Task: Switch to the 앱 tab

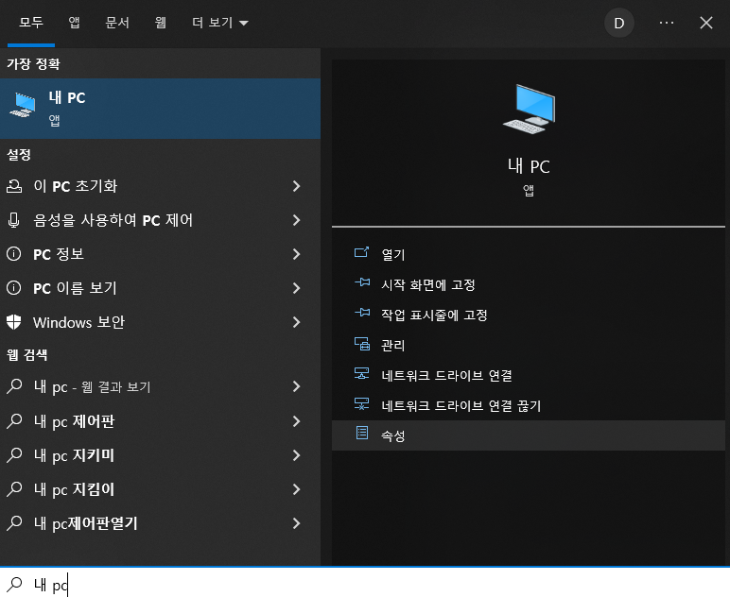Action: tap(74, 23)
